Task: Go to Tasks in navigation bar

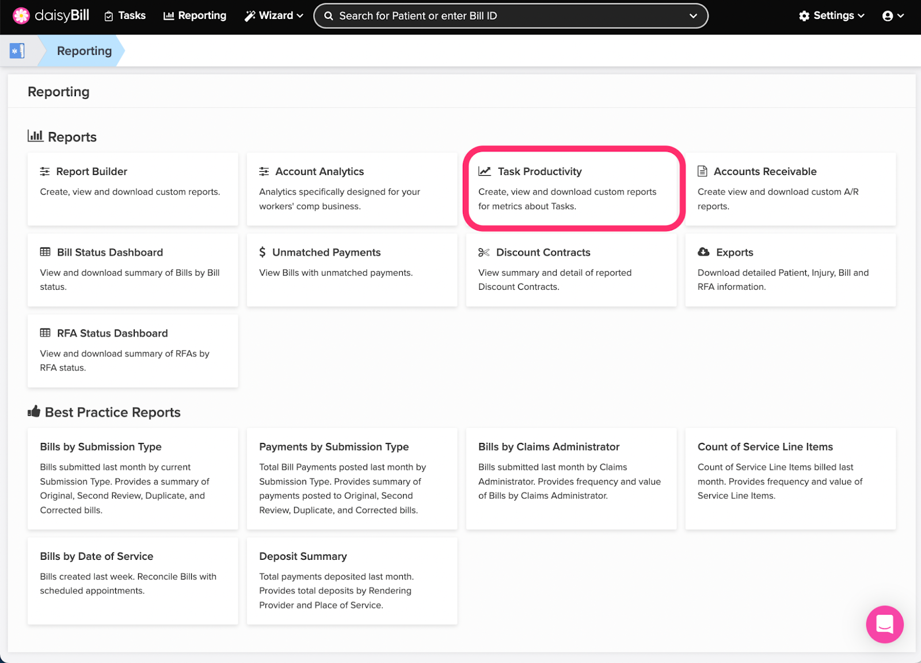Action: [125, 16]
